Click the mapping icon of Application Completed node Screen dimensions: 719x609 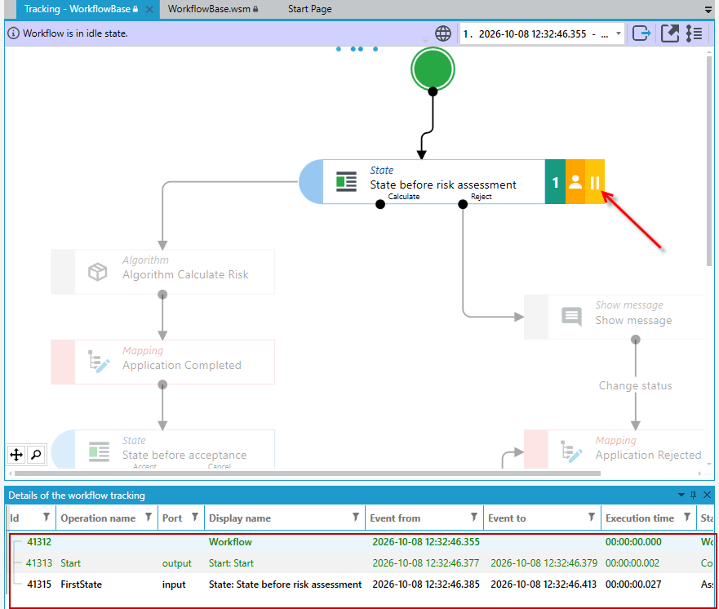point(99,362)
